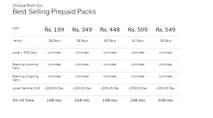Select the Local/National SMS row label

coord(26,88)
